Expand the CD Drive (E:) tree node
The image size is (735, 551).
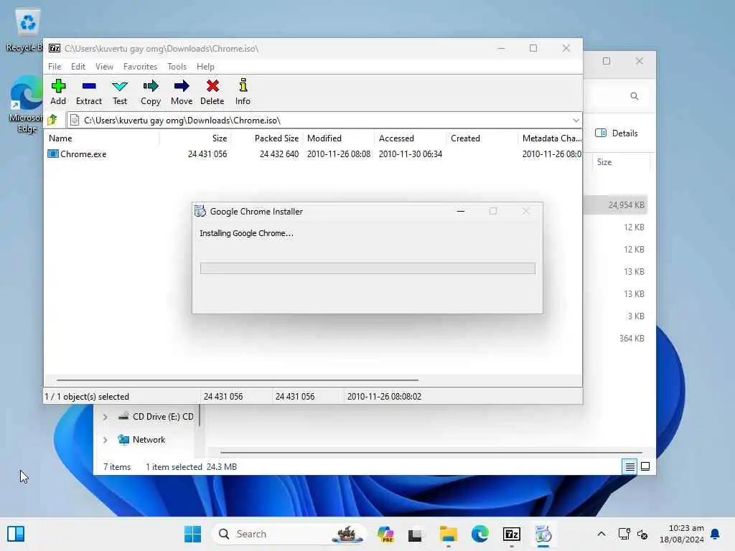point(105,417)
